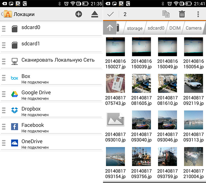Tap Box Не подключен status text
The height and width of the screenshot is (183, 206).
pos(35,82)
